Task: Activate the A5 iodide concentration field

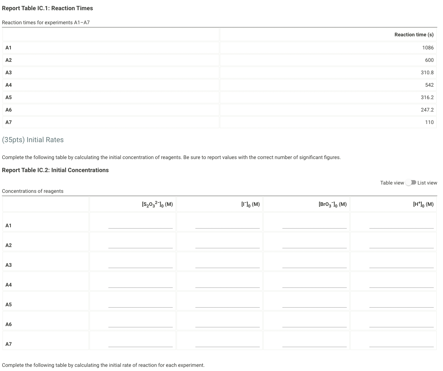Action: 228,303
